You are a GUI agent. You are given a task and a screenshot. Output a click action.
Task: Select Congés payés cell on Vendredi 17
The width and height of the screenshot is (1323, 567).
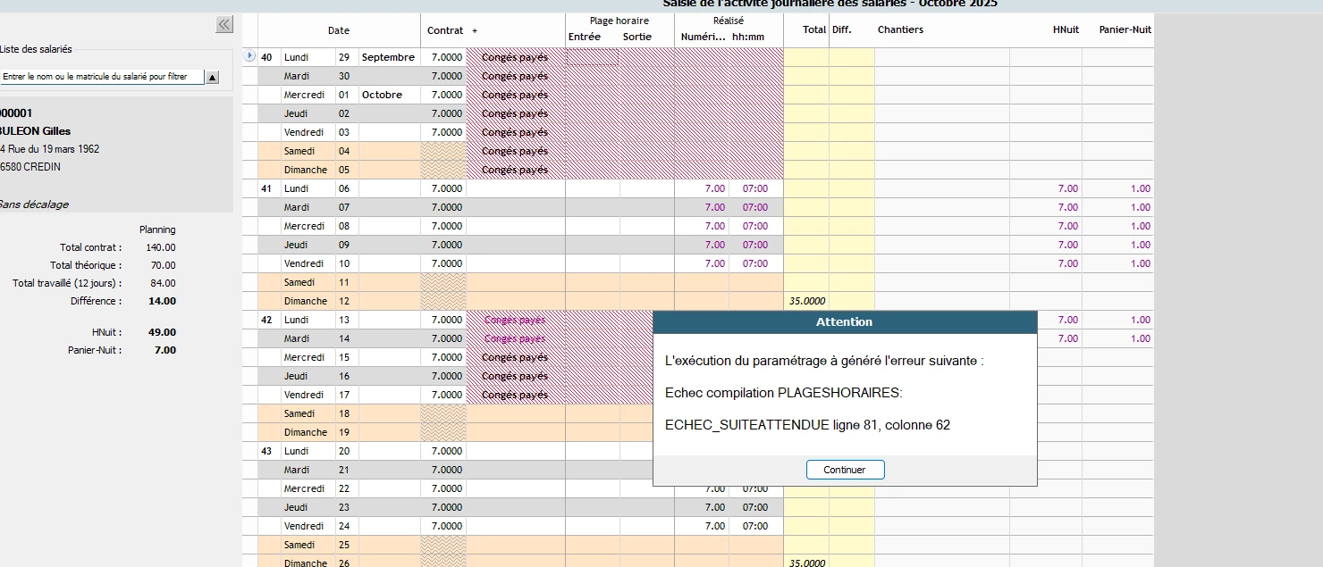coord(515,395)
